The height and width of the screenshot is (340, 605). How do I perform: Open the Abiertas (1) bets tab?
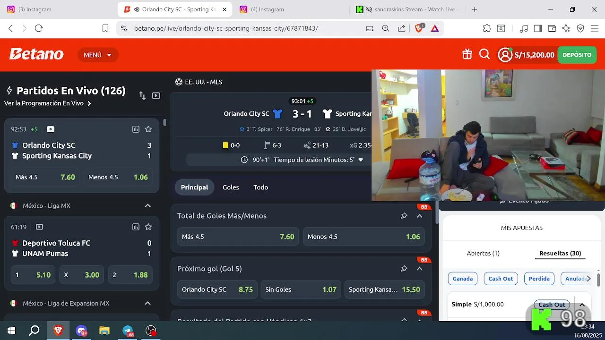(x=483, y=253)
